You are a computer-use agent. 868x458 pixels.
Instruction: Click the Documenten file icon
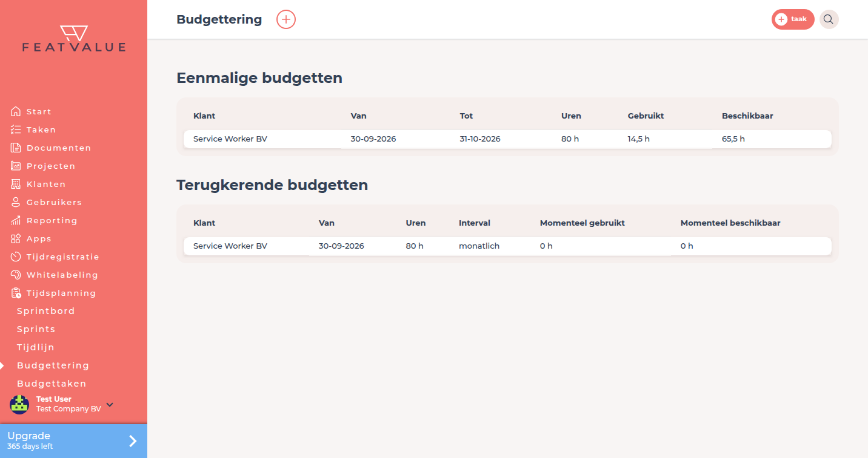coord(16,148)
